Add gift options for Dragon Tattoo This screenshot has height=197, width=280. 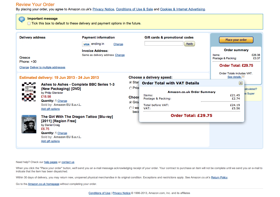(x=50, y=141)
